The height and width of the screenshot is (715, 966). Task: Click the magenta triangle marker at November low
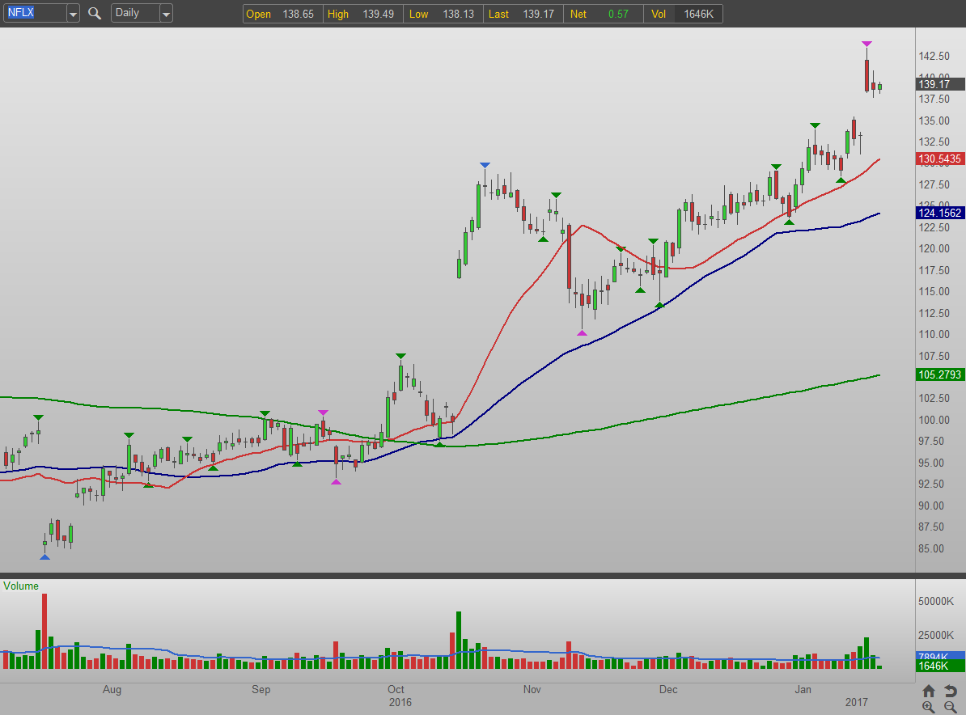[x=583, y=333]
